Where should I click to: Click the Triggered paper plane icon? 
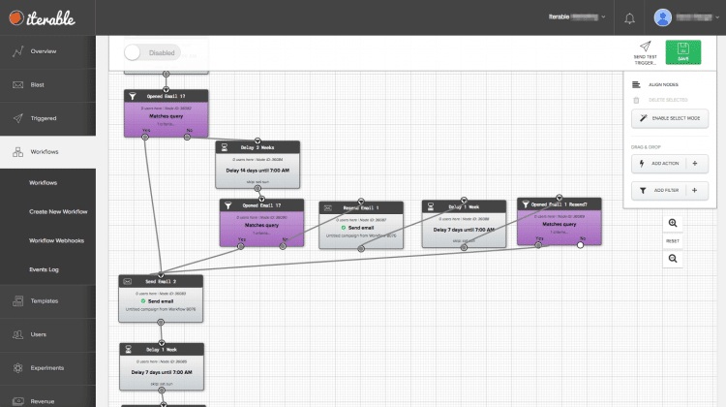(18, 118)
